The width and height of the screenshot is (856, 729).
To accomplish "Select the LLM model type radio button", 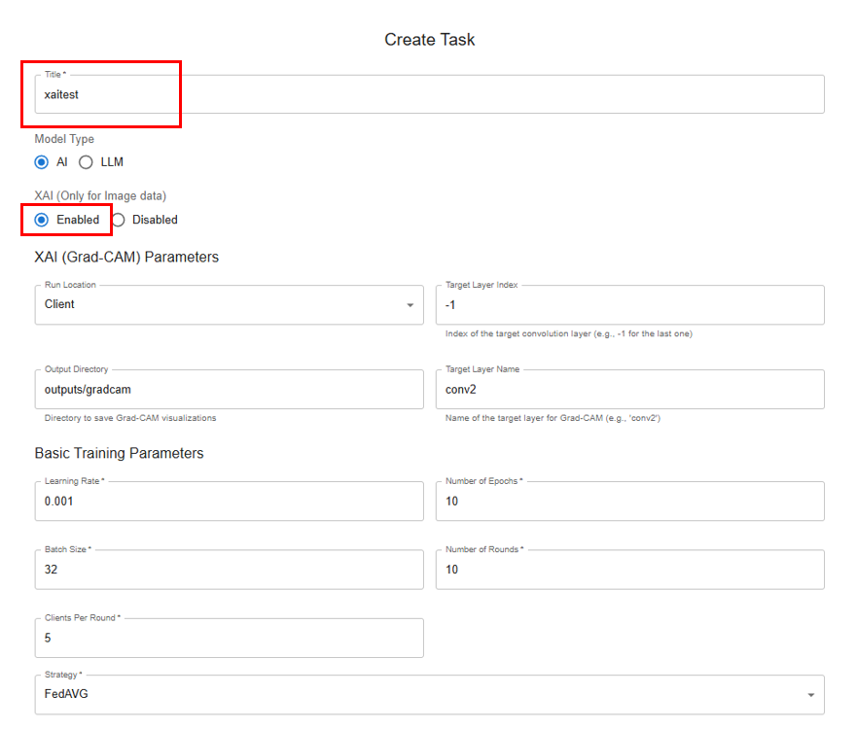I will [86, 162].
